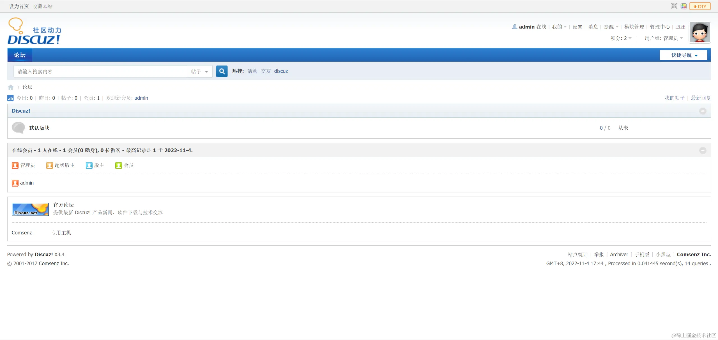
Task: Click the home breadcrumb icon
Action: pyautogui.click(x=11, y=87)
